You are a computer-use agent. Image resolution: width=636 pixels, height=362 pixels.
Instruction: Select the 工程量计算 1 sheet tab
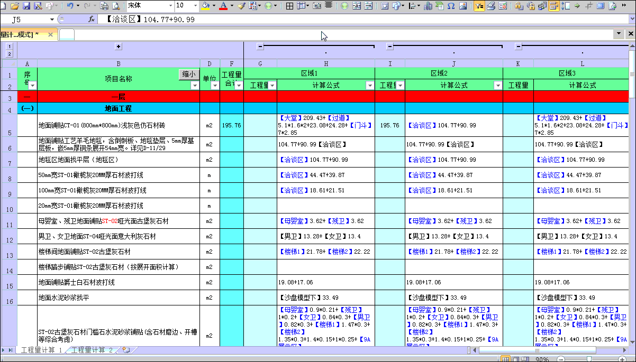[x=41, y=350]
